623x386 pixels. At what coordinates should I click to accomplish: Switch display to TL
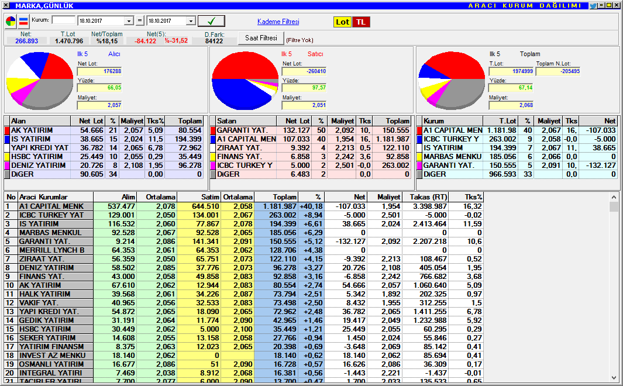click(361, 22)
